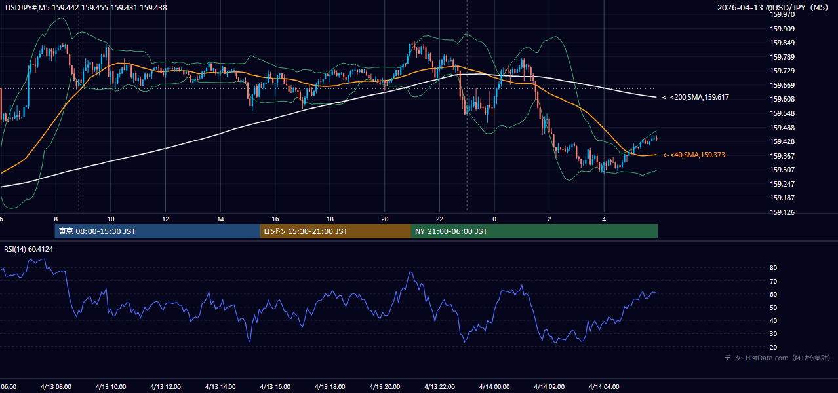Click hour 22 on price chart time axis

click(439, 219)
